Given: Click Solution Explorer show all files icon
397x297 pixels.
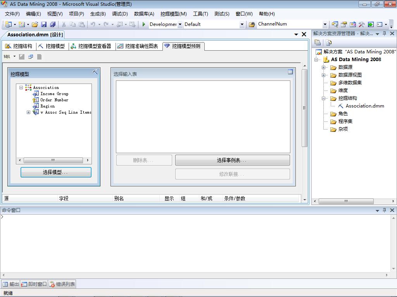Looking at the screenshot, I should point(328,43).
